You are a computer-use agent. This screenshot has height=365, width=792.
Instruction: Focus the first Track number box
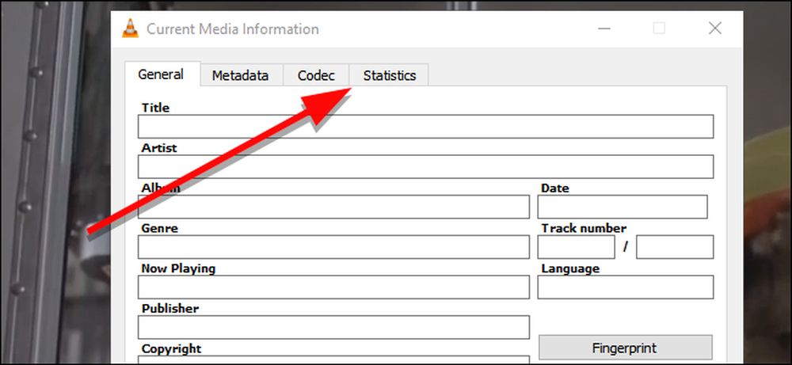[577, 247]
